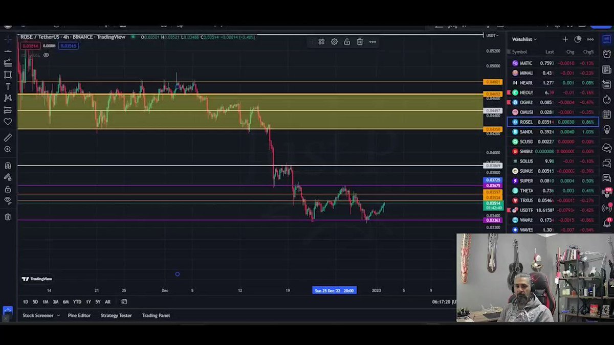Toggle ROSE indicator visibility eye in legend
Image resolution: width=614 pixels, height=345 pixels.
[46, 55]
